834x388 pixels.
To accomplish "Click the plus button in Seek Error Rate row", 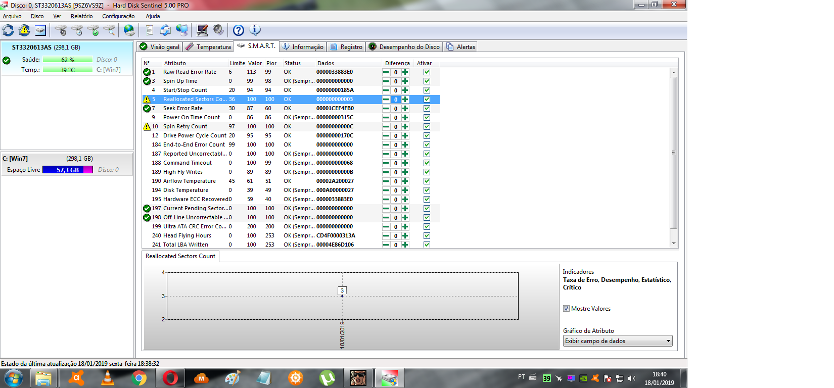I will (405, 109).
